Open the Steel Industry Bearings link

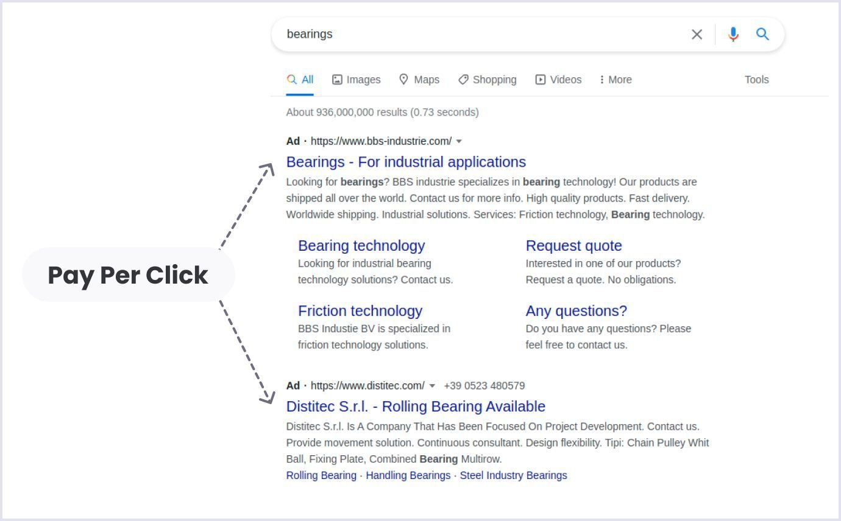click(514, 475)
